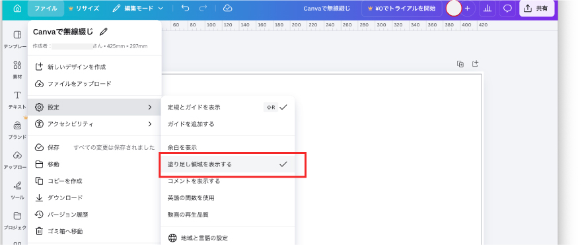Edit the Canvaで無線綴じ title in top bar
This screenshot has height=245, width=582.
(x=326, y=9)
